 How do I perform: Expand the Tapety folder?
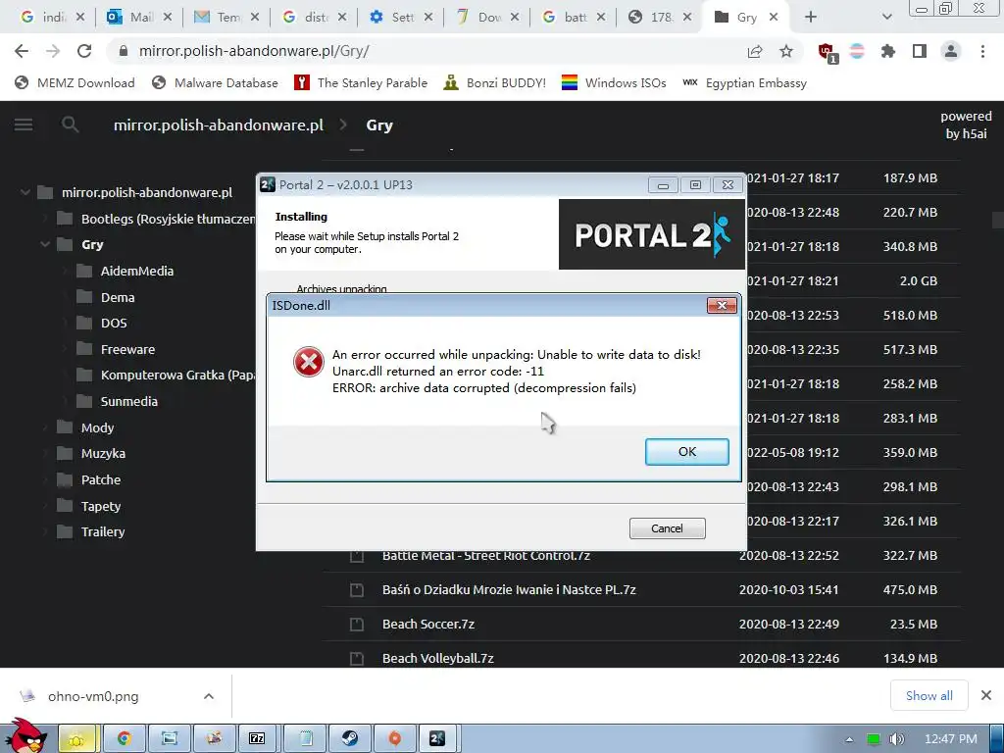45,506
